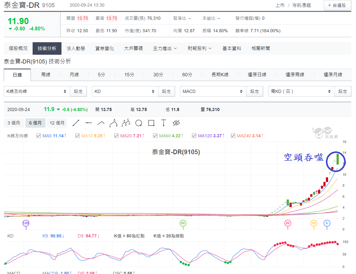The height and width of the screenshot is (274, 356).
Task: Select the trend line drawing tool
Action: [x=76, y=123]
